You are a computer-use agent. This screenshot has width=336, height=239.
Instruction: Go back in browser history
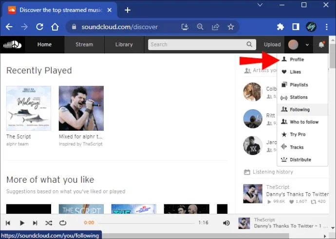[x=9, y=27]
